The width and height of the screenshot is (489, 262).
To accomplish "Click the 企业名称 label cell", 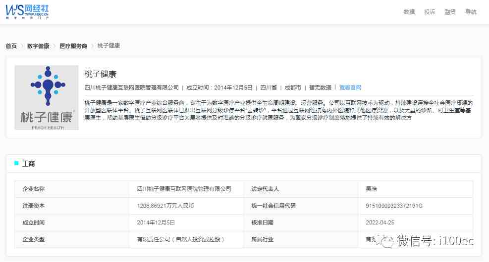I will pos(72,189).
